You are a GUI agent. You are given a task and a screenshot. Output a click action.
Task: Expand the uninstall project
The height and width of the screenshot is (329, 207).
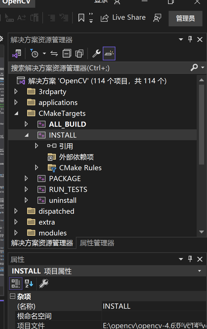tap(26, 200)
